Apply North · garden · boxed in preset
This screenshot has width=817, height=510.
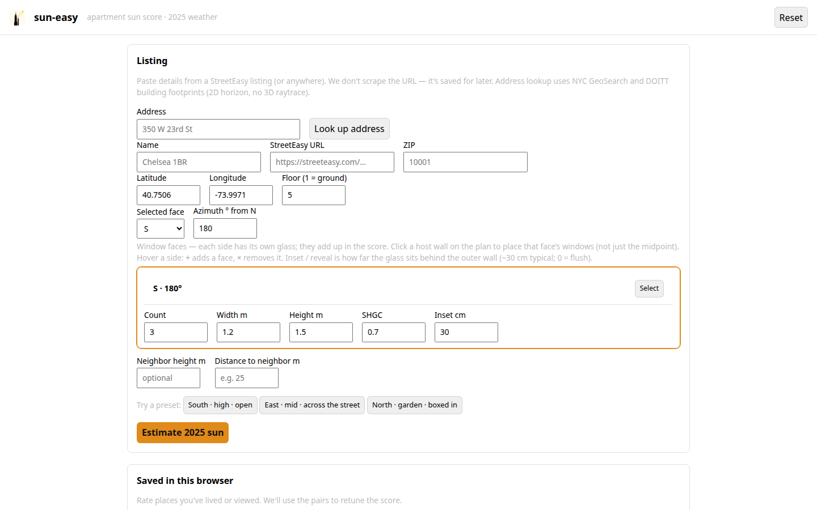(415, 405)
